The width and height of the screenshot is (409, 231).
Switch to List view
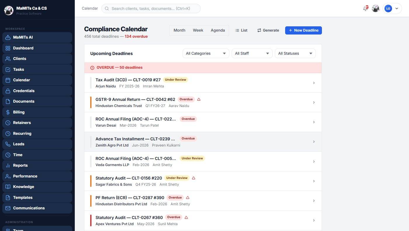[x=241, y=30]
